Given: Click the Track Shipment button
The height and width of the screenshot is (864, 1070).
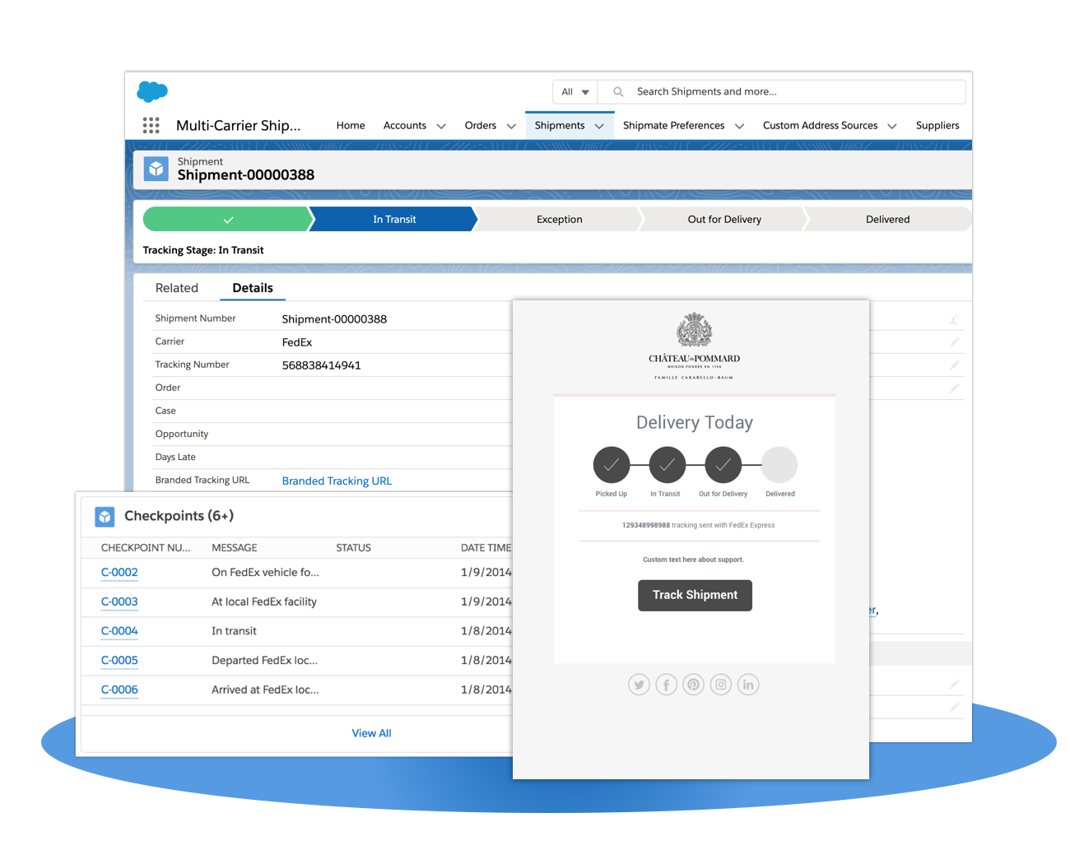Looking at the screenshot, I should coord(695,595).
